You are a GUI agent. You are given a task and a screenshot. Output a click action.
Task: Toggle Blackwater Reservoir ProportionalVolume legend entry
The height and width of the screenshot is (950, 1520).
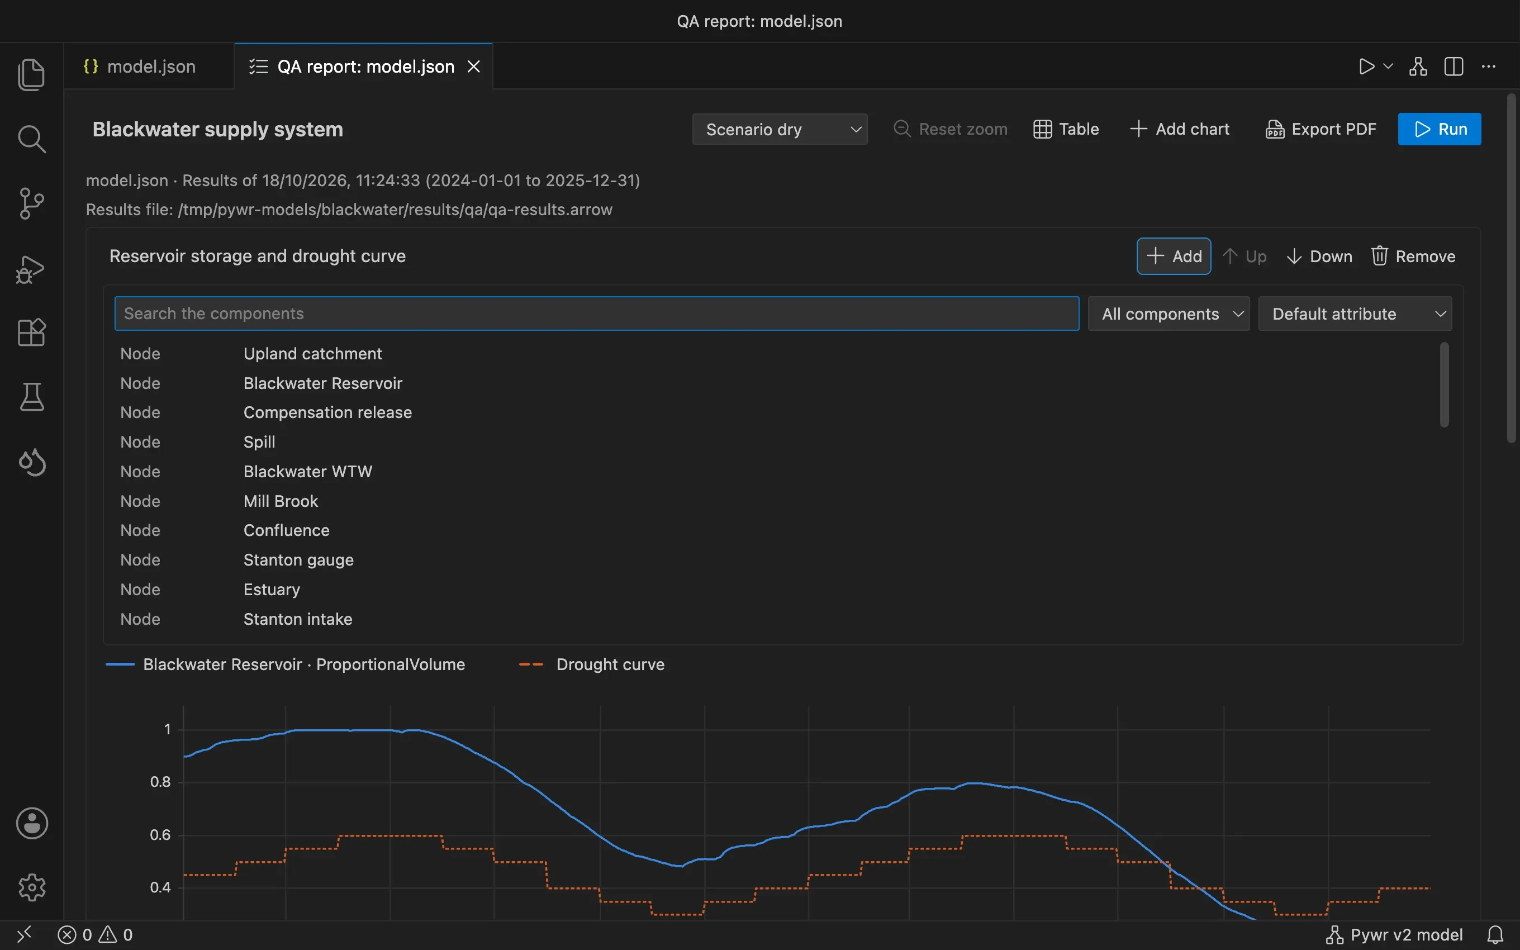point(286,664)
